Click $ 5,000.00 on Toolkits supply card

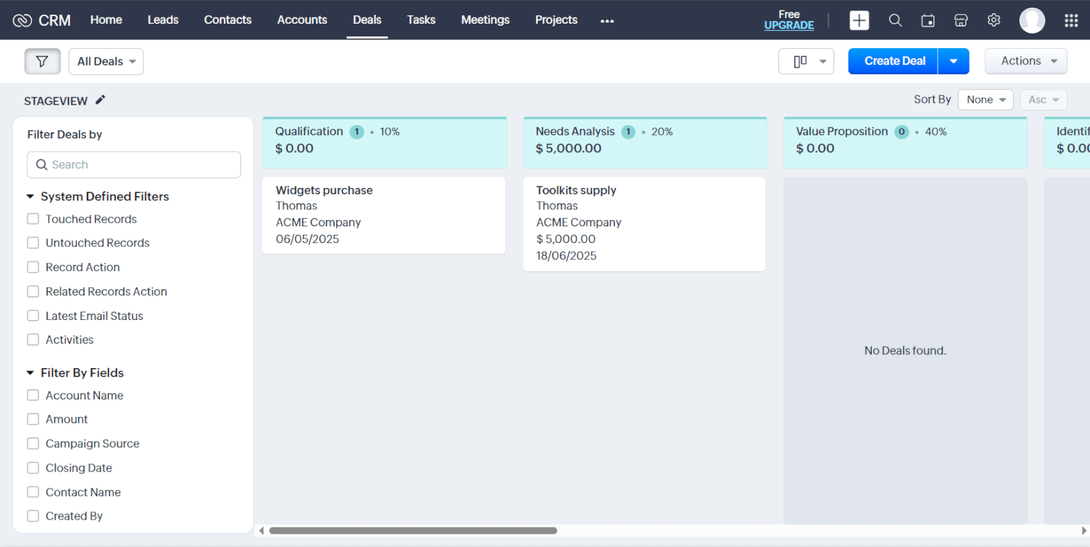coord(565,239)
